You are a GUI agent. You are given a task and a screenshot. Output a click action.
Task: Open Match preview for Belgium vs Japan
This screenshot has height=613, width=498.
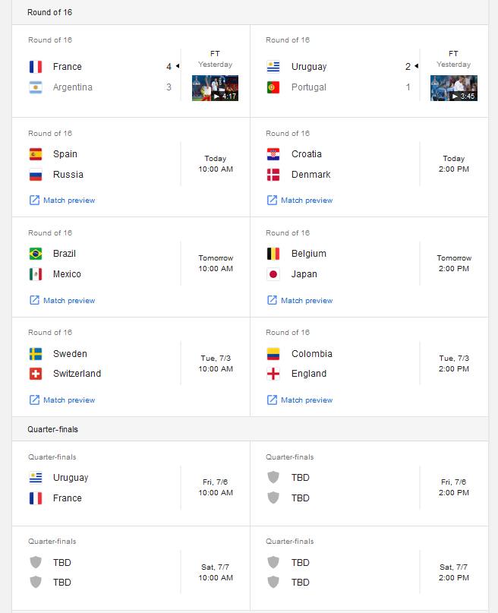coord(300,300)
